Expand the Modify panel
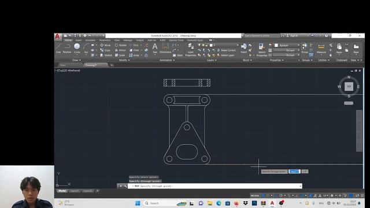 [x=124, y=60]
